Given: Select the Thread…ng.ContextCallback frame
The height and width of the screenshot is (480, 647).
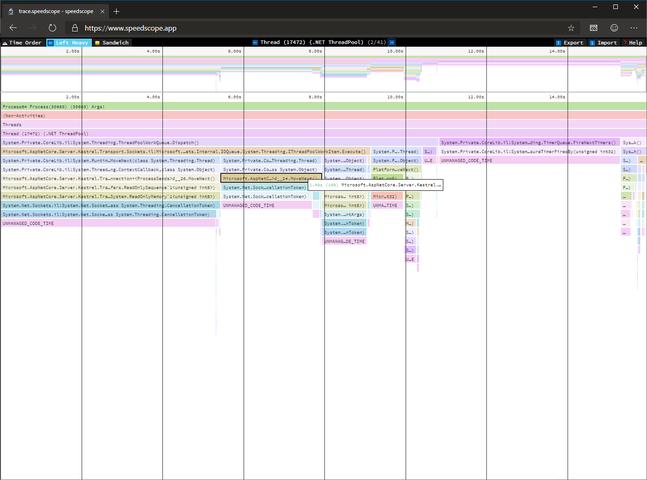Looking at the screenshot, I should pos(110,169).
